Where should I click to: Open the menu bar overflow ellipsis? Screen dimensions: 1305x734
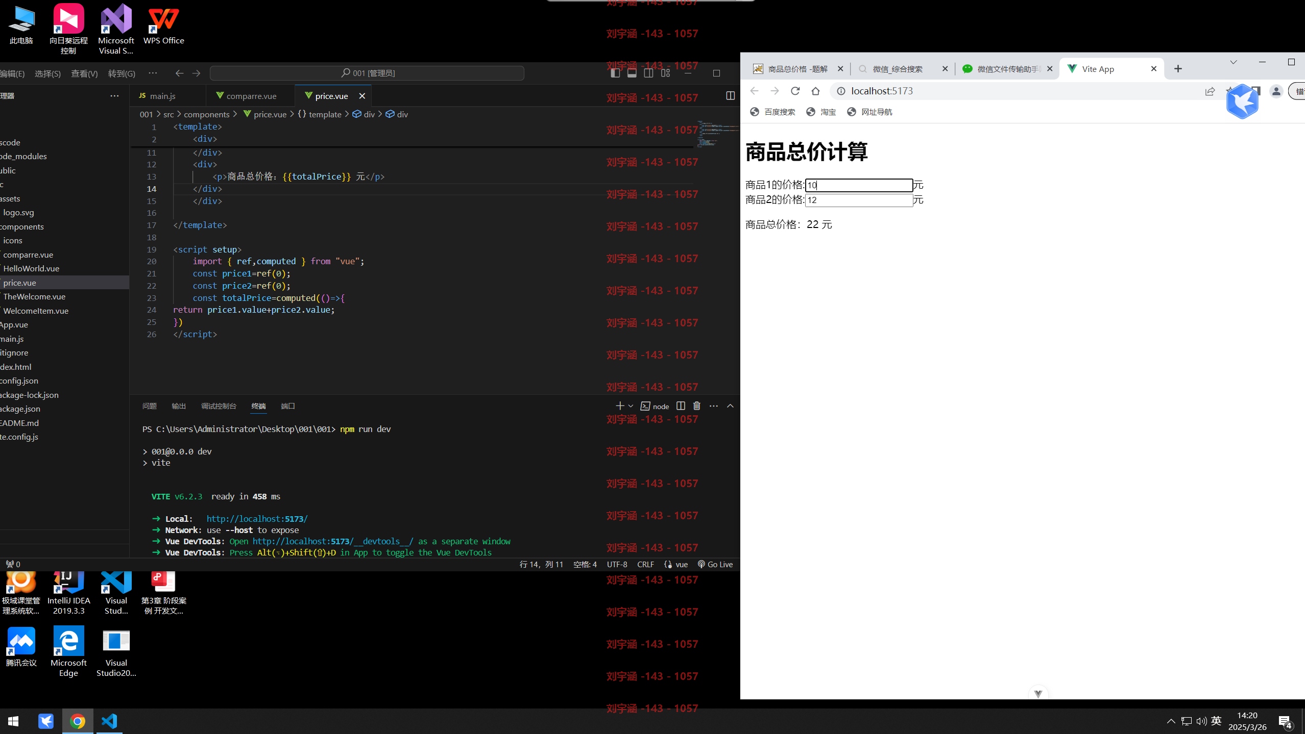click(x=153, y=73)
